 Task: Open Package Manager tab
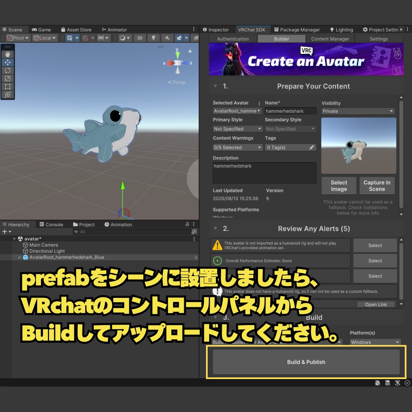tap(297, 30)
